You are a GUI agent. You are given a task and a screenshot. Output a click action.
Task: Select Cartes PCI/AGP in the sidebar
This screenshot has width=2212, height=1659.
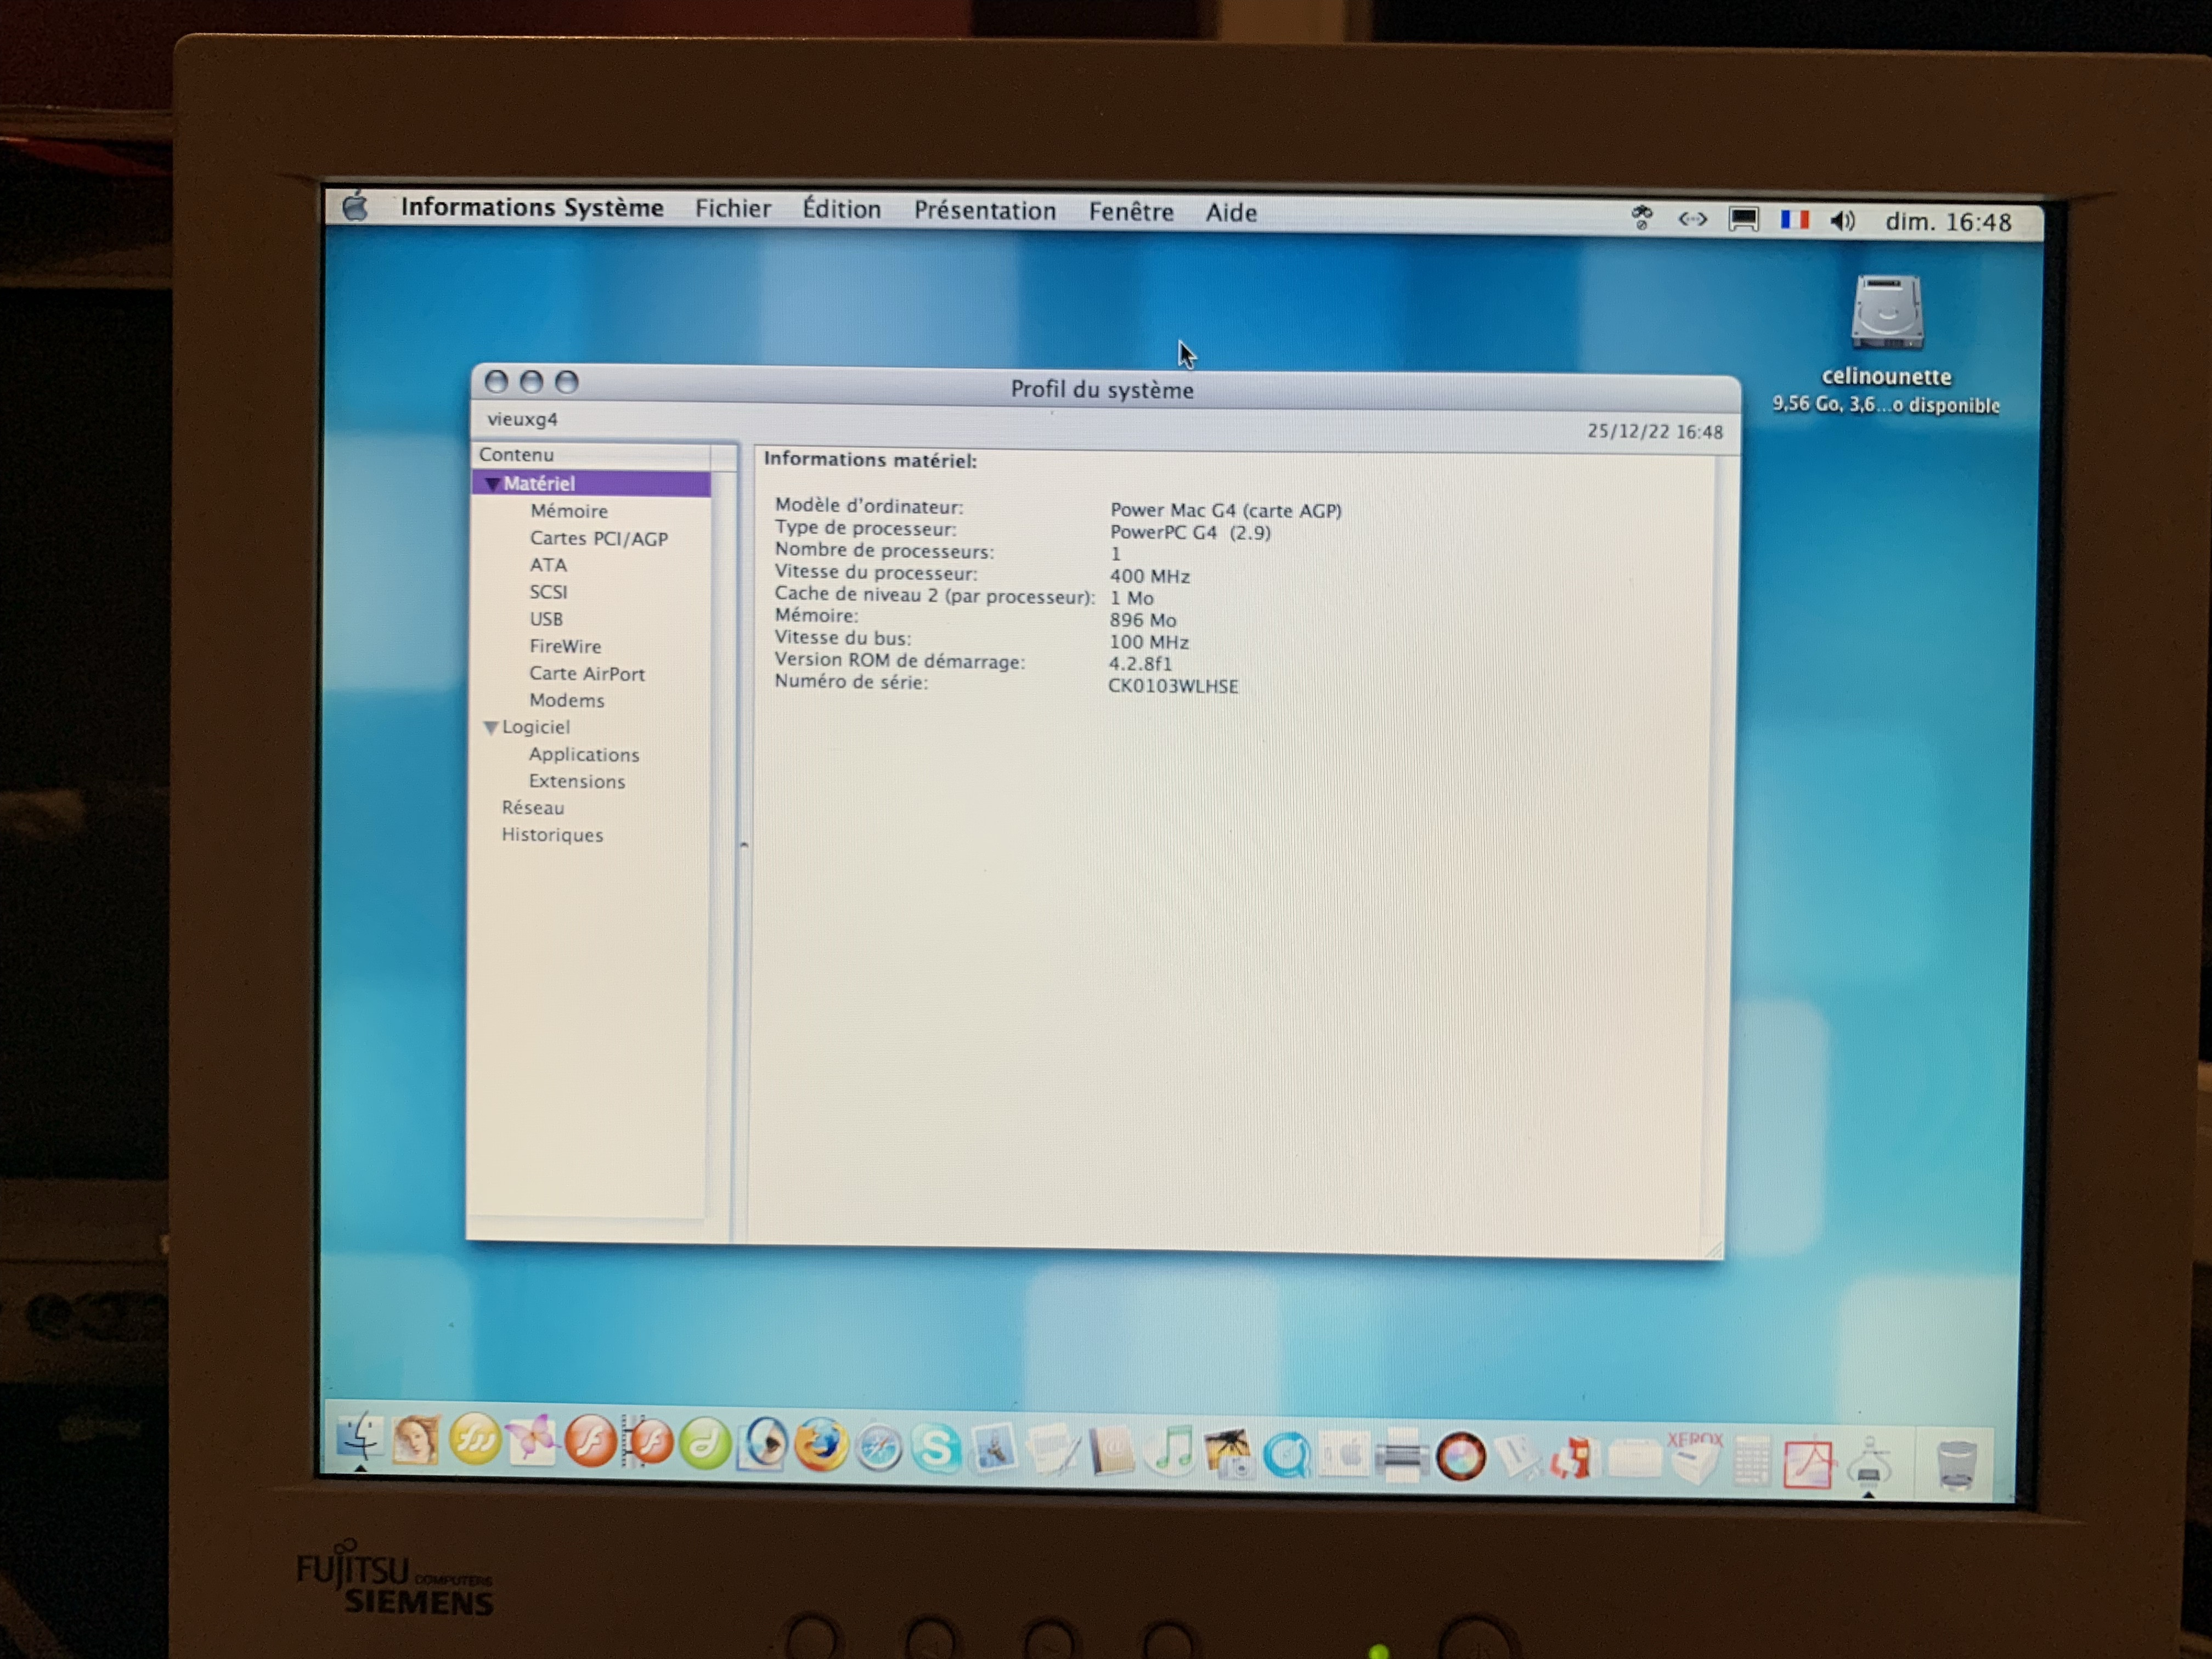coord(598,538)
